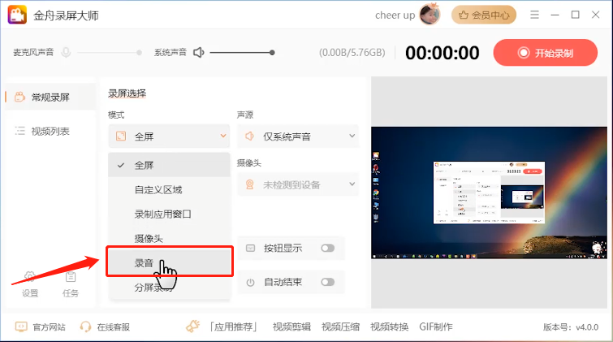Minimize the 金舟录屏大师 window
The width and height of the screenshot is (613, 342).
pos(555,15)
